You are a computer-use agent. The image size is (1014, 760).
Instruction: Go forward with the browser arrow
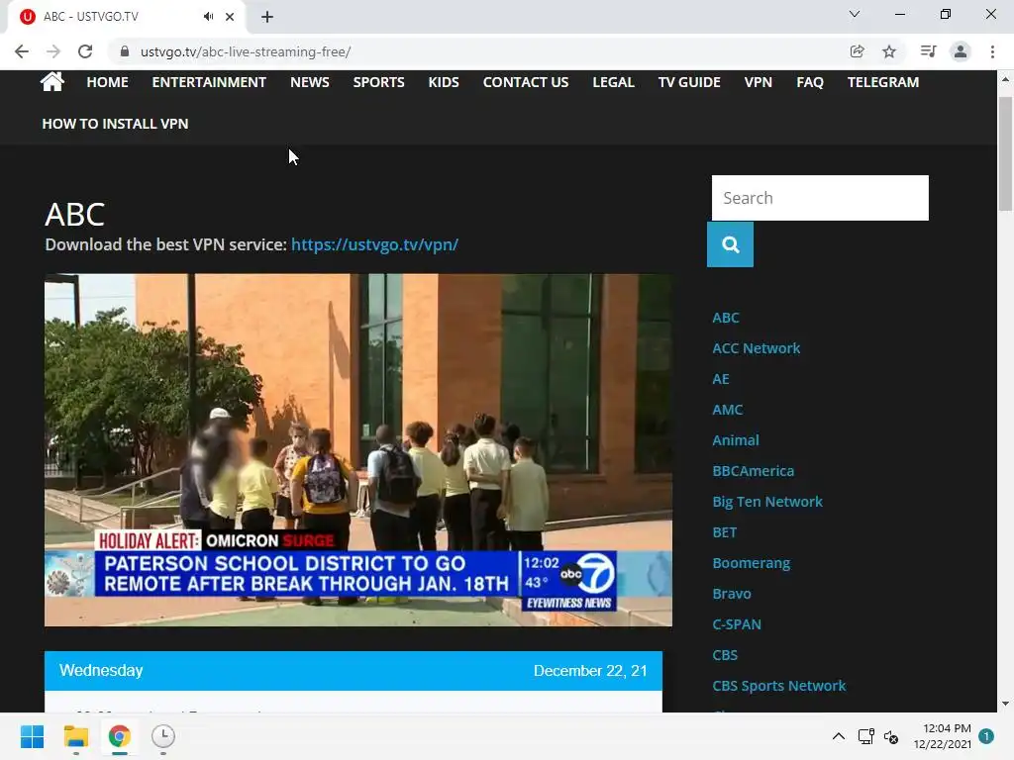(x=53, y=51)
